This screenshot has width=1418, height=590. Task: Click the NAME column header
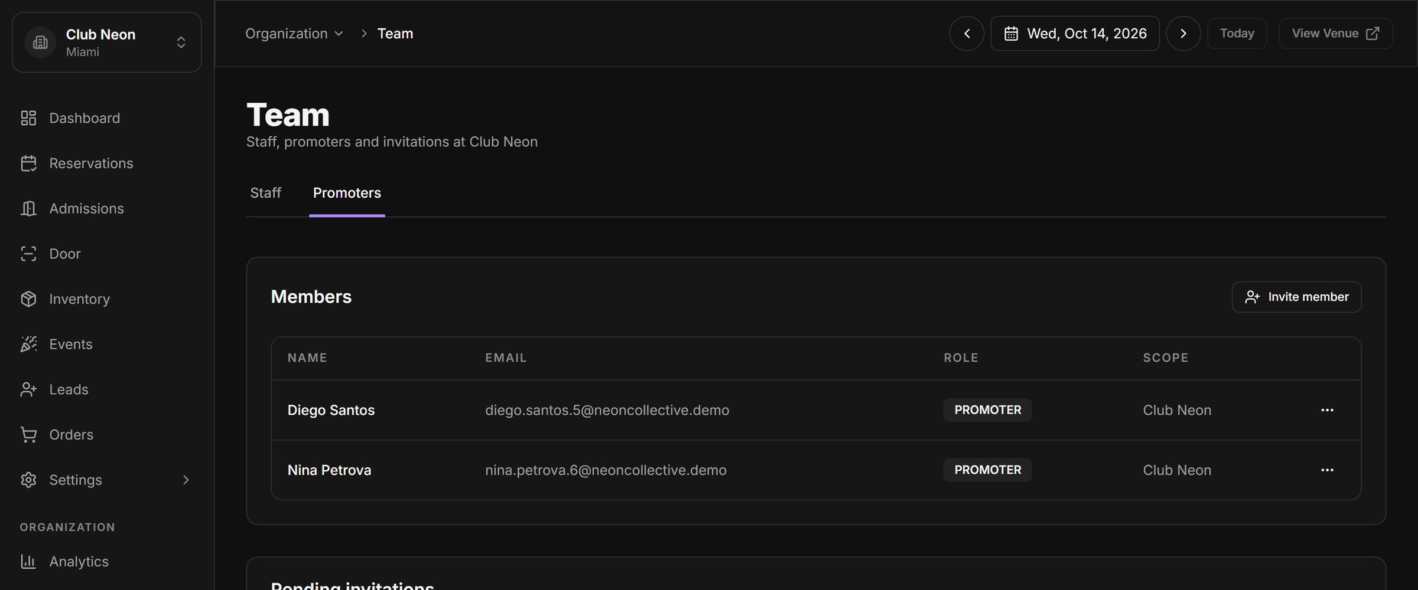(x=307, y=358)
